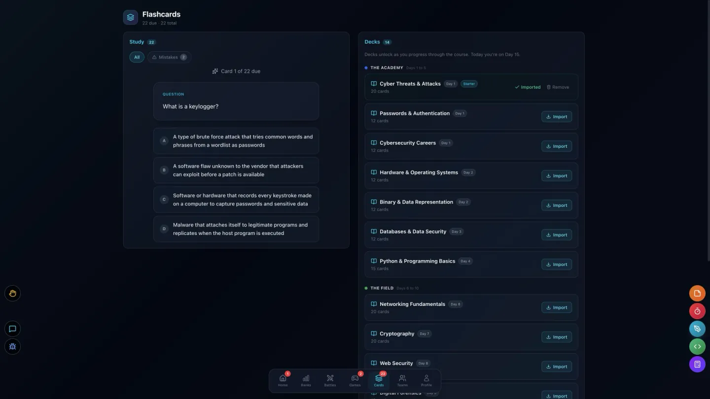The image size is (710, 399).
Task: Click the book icon beside Python & Programming Basics
Action: point(374,261)
